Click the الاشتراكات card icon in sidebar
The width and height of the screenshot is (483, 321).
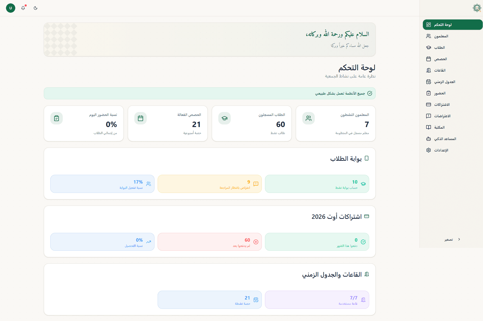(429, 104)
